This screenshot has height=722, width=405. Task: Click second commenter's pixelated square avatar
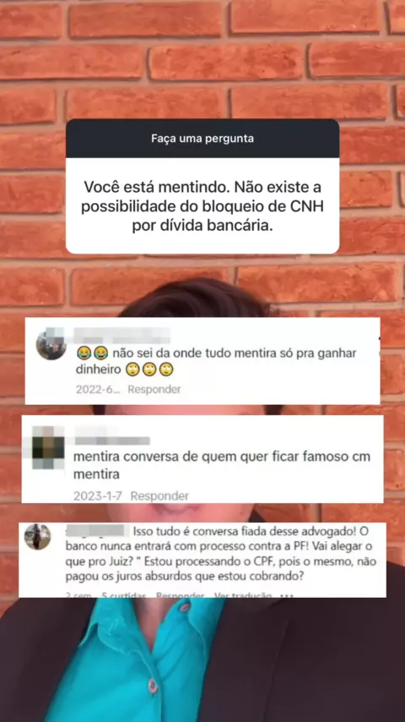point(48,447)
